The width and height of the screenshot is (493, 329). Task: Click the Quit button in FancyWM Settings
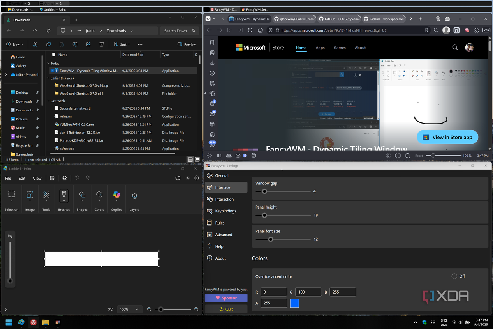[226, 309]
